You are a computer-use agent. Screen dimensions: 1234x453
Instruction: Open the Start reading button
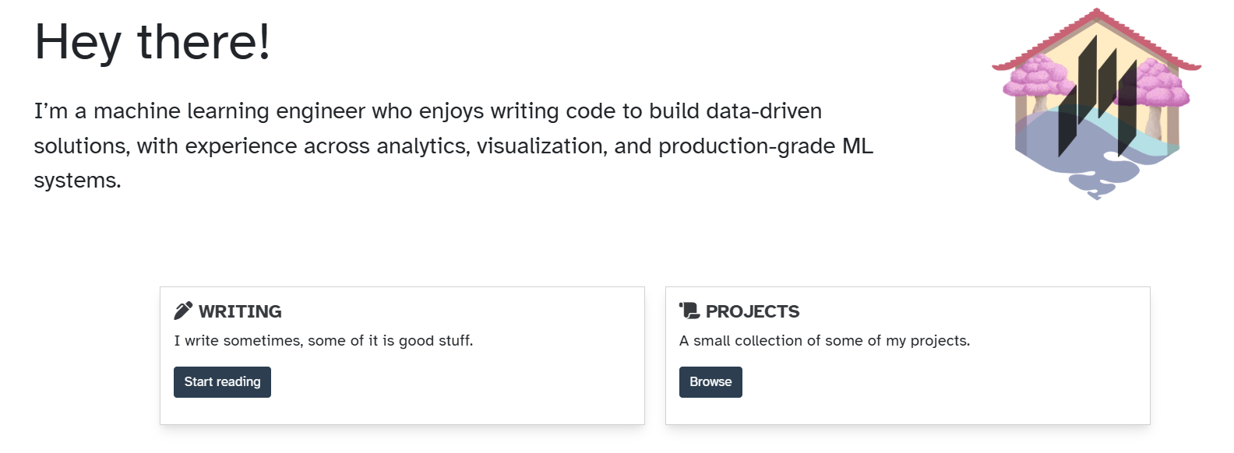[x=222, y=382]
